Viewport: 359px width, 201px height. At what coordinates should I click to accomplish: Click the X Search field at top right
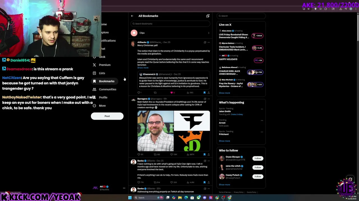(241, 16)
